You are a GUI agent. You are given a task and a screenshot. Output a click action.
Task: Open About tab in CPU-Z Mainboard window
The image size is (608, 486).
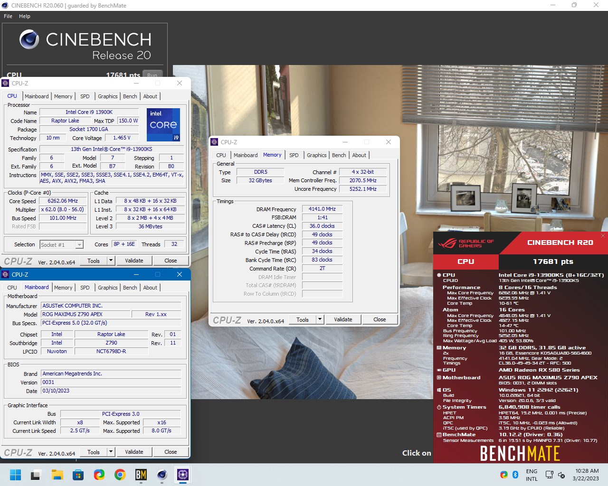tap(150, 288)
